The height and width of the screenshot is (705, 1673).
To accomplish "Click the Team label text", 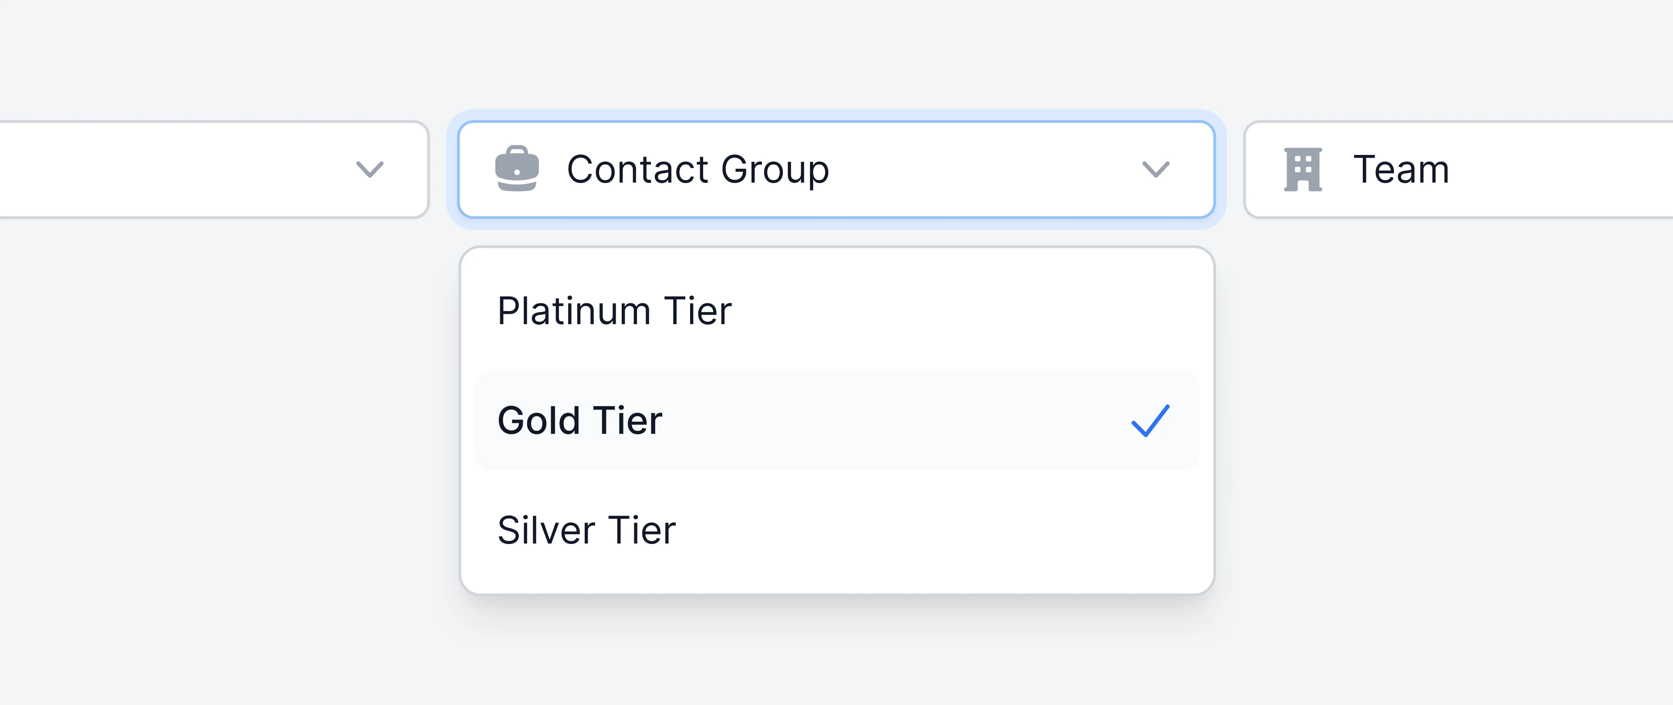I will click(1401, 169).
